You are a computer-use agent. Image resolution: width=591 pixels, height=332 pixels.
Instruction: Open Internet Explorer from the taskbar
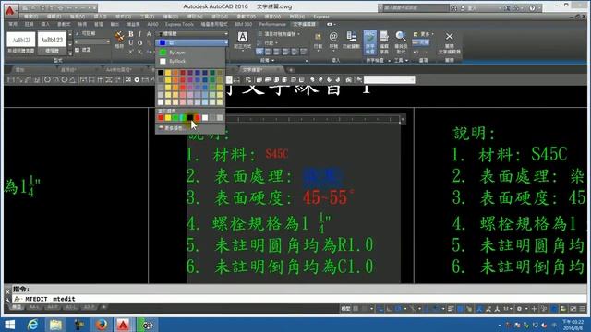tap(33, 325)
